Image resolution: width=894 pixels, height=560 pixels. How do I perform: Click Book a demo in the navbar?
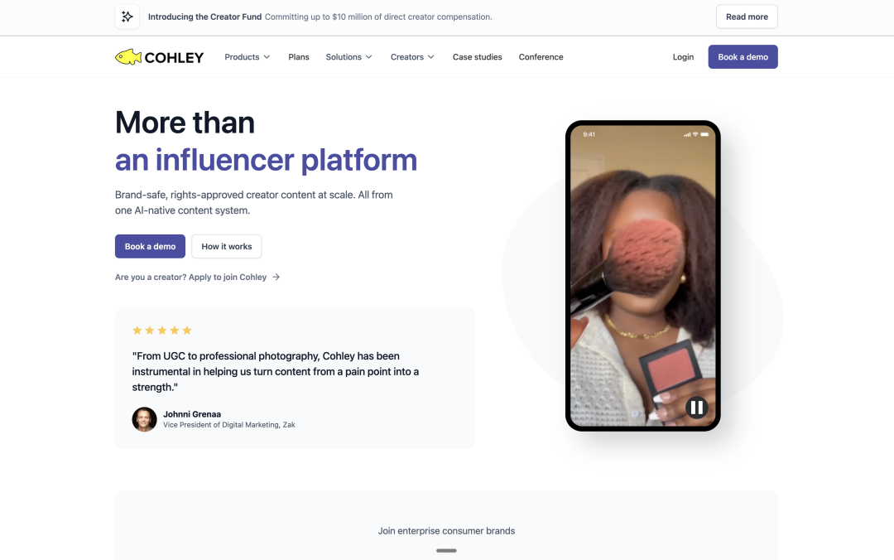(x=743, y=56)
